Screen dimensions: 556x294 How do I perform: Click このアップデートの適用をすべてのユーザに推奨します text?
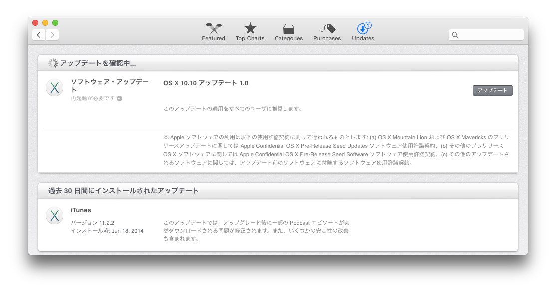tap(233, 109)
